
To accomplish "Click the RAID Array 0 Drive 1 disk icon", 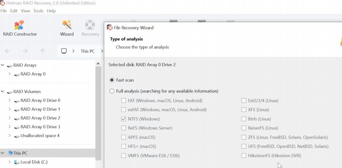I will pyautogui.click(x=17, y=109).
